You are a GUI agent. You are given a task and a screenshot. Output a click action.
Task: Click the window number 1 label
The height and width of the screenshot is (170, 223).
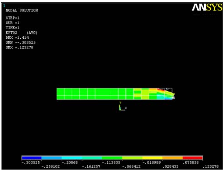click(x=4, y=6)
